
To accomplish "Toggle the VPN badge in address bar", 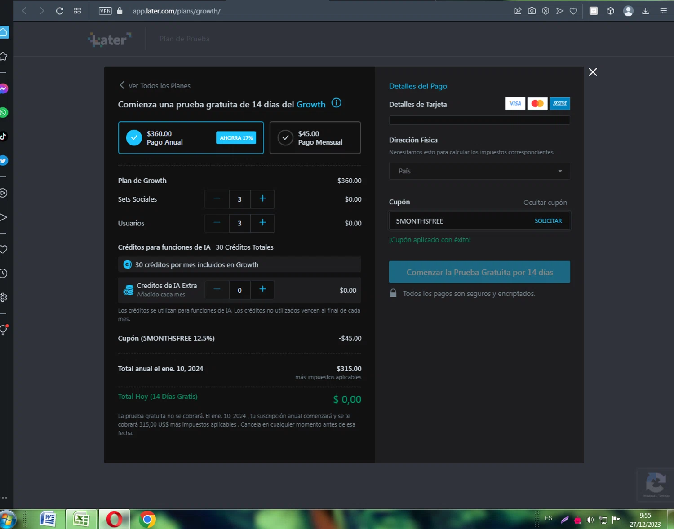I will tap(105, 11).
